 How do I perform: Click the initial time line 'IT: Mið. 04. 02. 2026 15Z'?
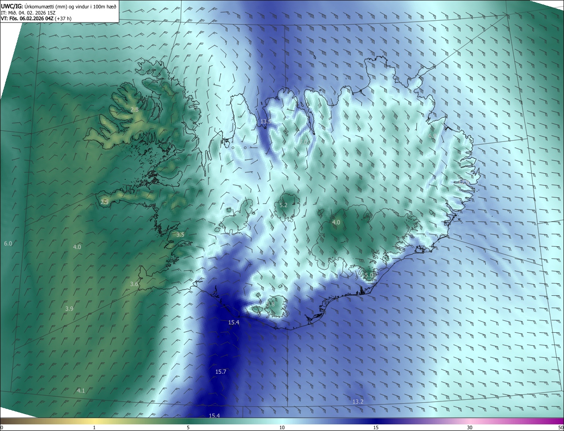[27, 12]
